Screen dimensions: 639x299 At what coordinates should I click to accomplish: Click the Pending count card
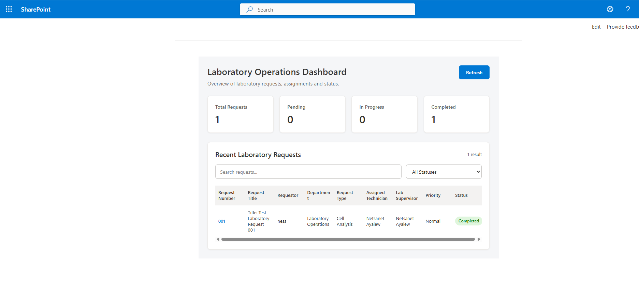point(313,114)
